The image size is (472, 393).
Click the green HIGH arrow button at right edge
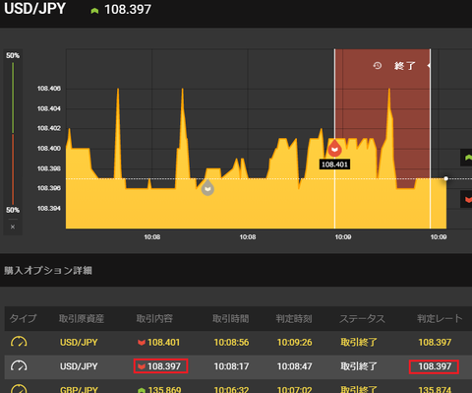[x=467, y=158]
